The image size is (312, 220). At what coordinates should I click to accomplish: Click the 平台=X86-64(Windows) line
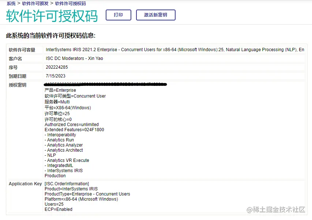(68, 108)
